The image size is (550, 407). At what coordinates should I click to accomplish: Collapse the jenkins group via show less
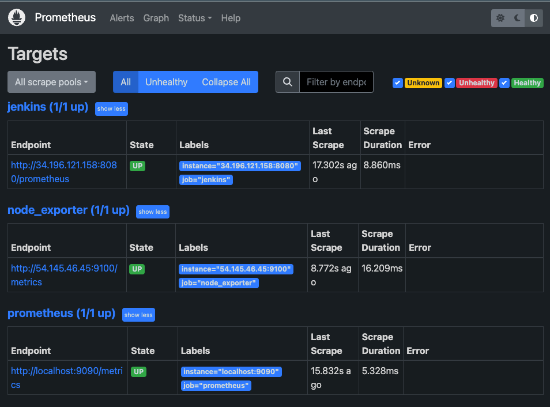point(111,108)
